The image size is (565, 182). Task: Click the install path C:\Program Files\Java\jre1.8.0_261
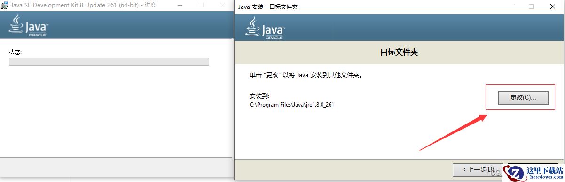click(292, 105)
